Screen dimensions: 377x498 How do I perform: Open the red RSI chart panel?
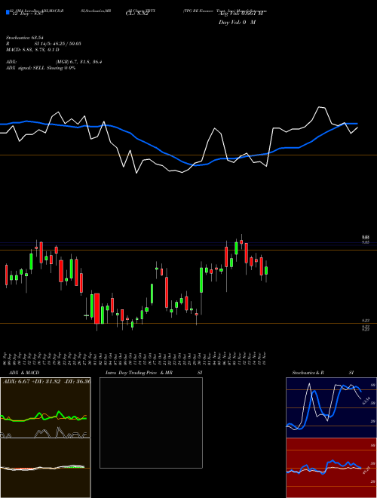331,468
